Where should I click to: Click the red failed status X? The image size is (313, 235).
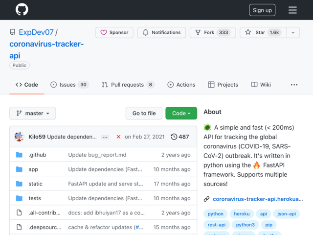118,137
